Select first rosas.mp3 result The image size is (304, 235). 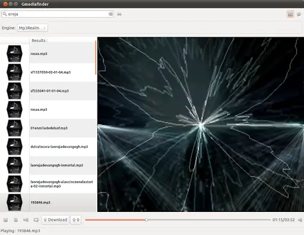pos(62,54)
